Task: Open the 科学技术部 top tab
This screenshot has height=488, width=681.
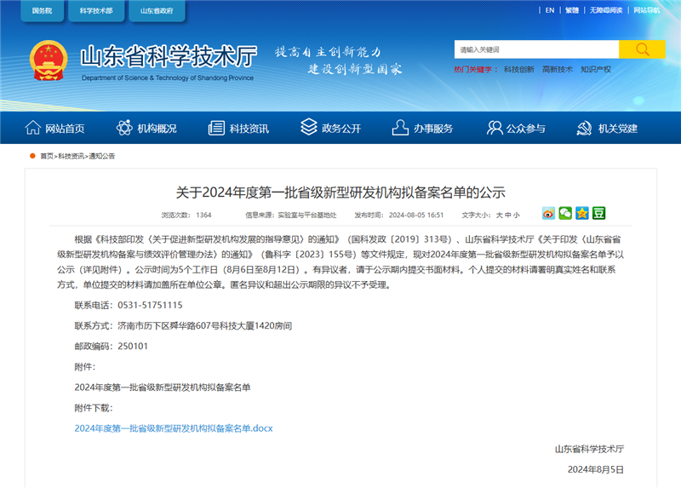Action: pos(95,11)
